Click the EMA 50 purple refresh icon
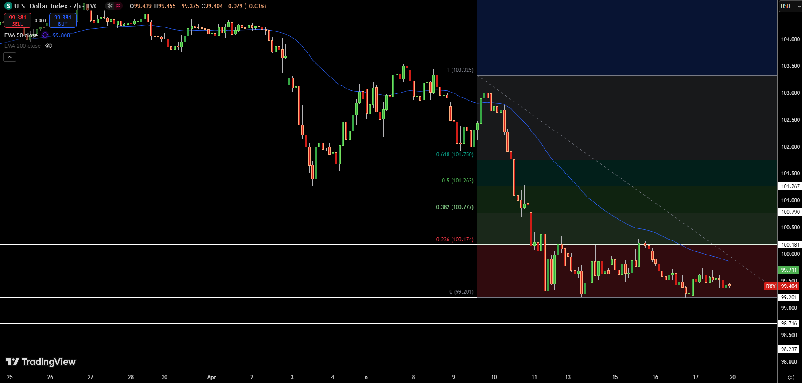Viewport: 802px width, 383px height. pyautogui.click(x=45, y=35)
